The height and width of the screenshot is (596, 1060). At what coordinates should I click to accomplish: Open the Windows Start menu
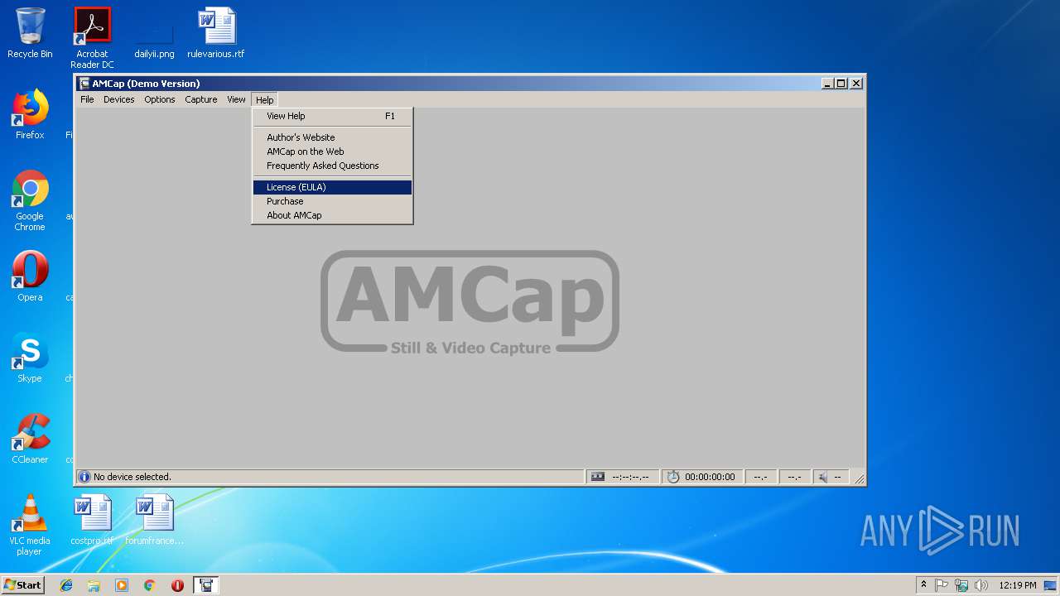22,585
